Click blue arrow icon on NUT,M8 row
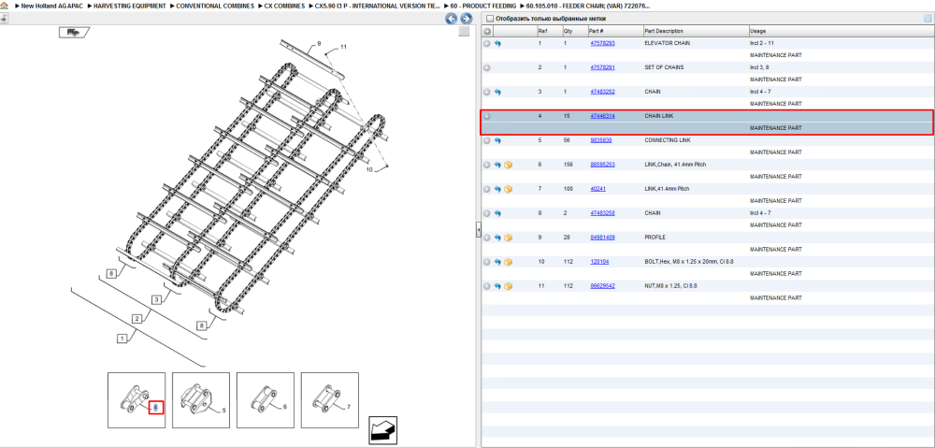 tap(498, 286)
